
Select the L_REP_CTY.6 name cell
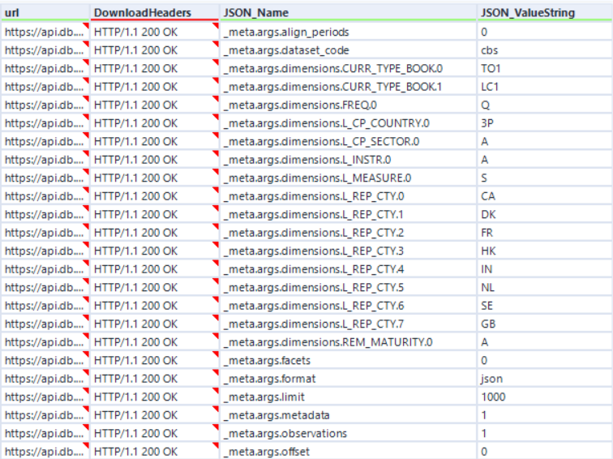348,306
